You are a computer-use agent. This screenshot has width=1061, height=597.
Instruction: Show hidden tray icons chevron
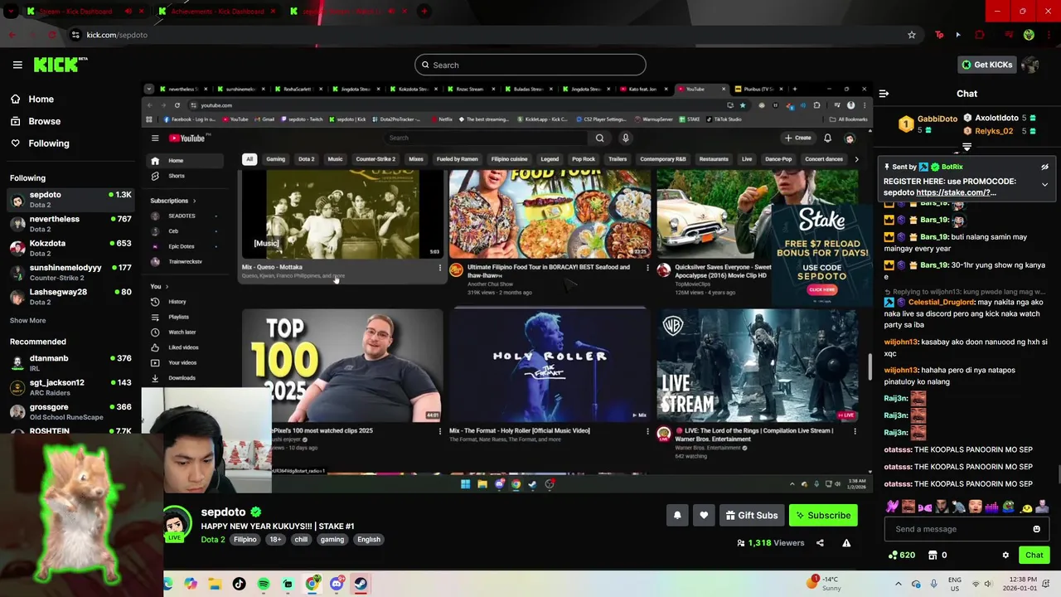[899, 584]
